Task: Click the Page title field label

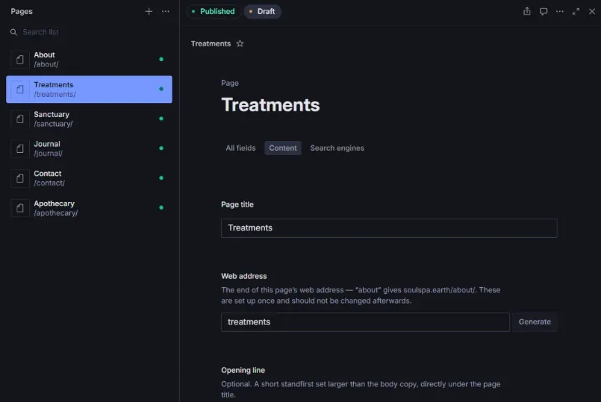Action: 237,204
